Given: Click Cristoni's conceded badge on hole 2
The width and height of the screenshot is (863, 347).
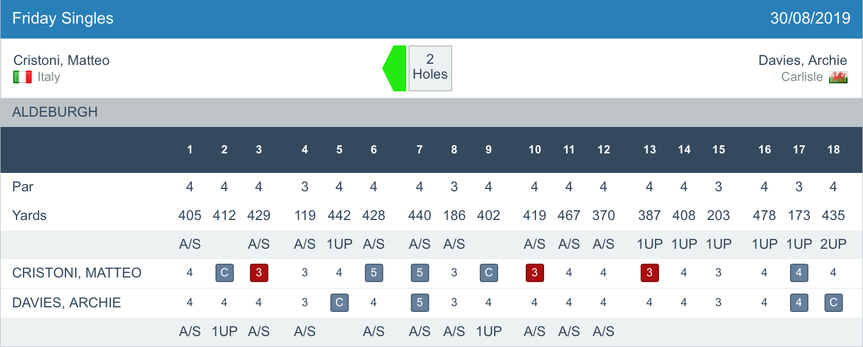Looking at the screenshot, I should pyautogui.click(x=224, y=273).
